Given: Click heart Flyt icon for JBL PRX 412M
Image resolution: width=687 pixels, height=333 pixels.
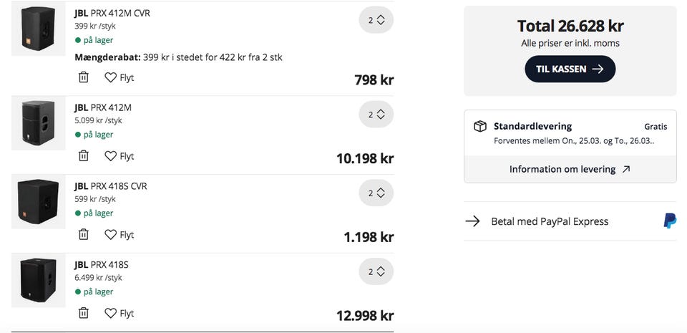Looking at the screenshot, I should pyautogui.click(x=110, y=156).
